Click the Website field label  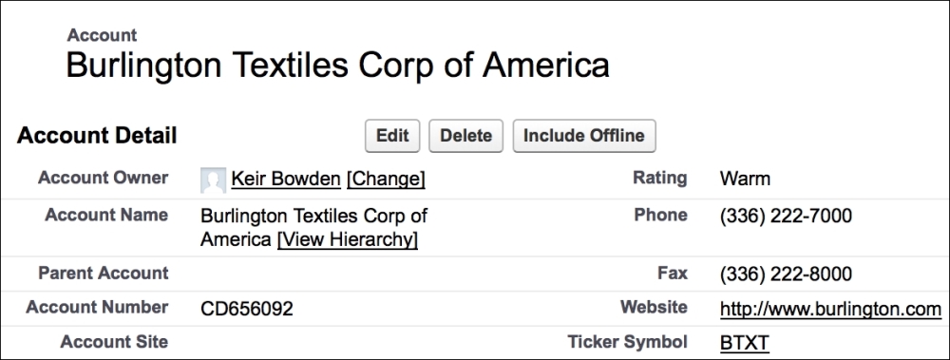654,307
